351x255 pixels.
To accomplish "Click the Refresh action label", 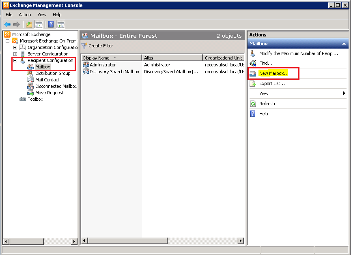I will pos(267,104).
